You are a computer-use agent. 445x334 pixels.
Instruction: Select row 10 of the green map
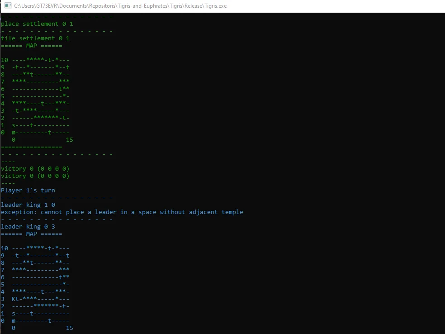(35, 60)
